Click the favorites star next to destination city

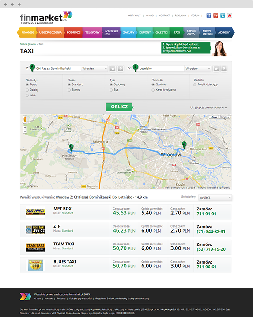pos(216,69)
